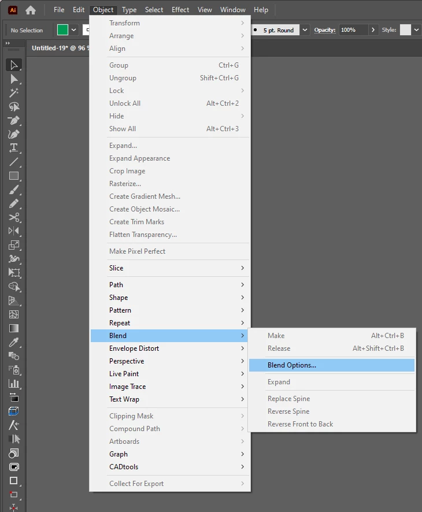Expand the collapsed toolbar double arrows

pyautogui.click(x=8, y=43)
